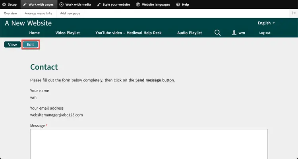This screenshot has width=298, height=159.
Task: Open the Setup gear menu
Action: (x=4, y=4)
